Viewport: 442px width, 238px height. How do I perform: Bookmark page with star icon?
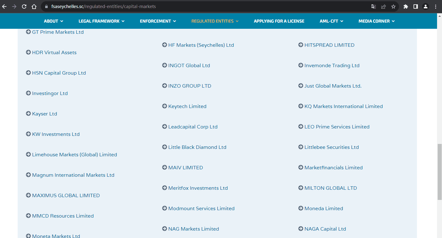coord(393,6)
